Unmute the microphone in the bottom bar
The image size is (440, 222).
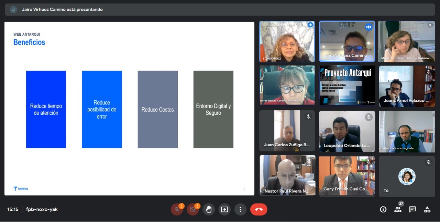177,209
